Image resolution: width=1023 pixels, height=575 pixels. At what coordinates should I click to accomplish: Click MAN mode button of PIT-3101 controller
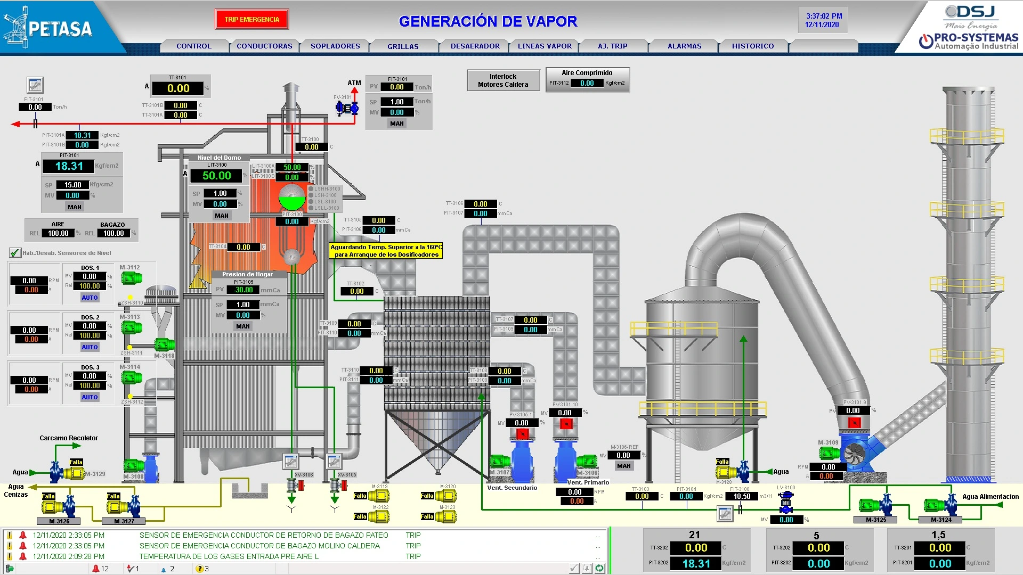[75, 207]
